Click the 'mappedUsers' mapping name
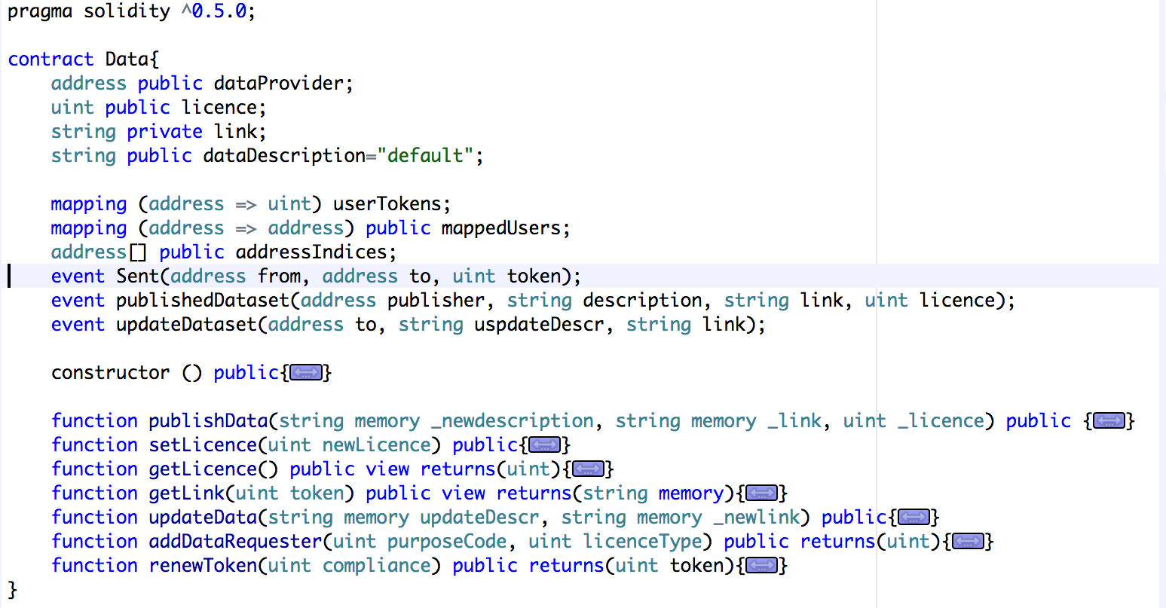This screenshot has width=1166, height=608. (501, 228)
